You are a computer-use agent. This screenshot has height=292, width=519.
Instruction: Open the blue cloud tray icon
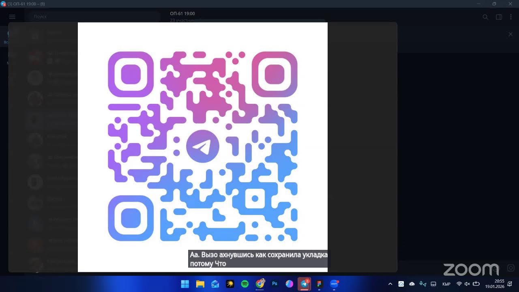(x=401, y=284)
